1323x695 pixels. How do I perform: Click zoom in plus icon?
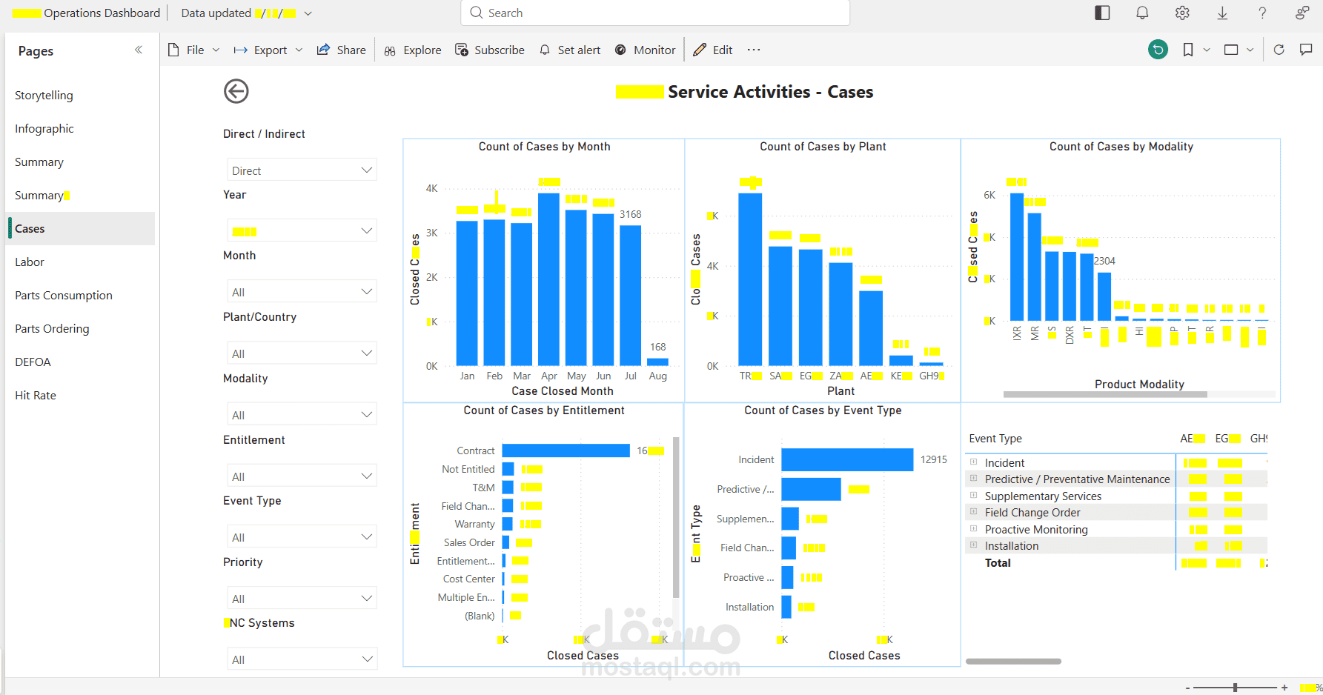click(x=1284, y=688)
